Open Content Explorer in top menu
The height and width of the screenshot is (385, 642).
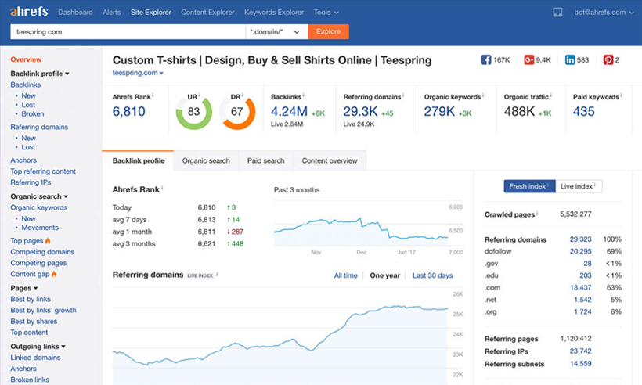click(207, 13)
